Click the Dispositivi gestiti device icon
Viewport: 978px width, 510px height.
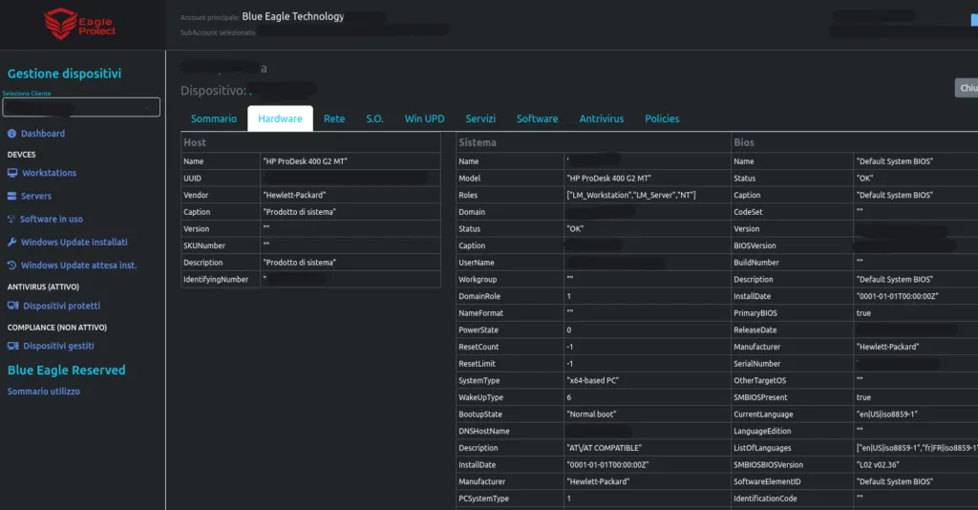[13, 346]
